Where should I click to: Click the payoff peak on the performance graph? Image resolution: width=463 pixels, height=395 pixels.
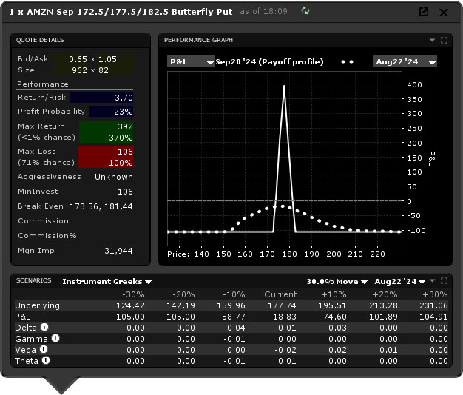[x=284, y=87]
